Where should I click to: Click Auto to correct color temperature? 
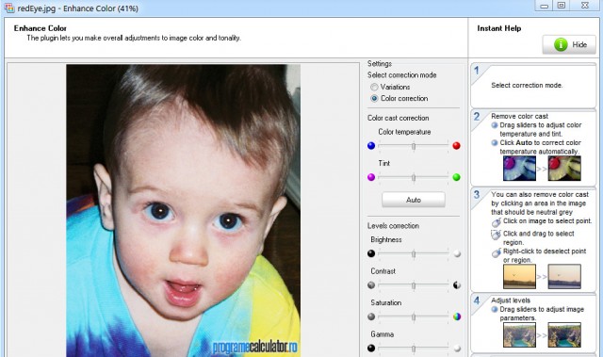pos(414,200)
